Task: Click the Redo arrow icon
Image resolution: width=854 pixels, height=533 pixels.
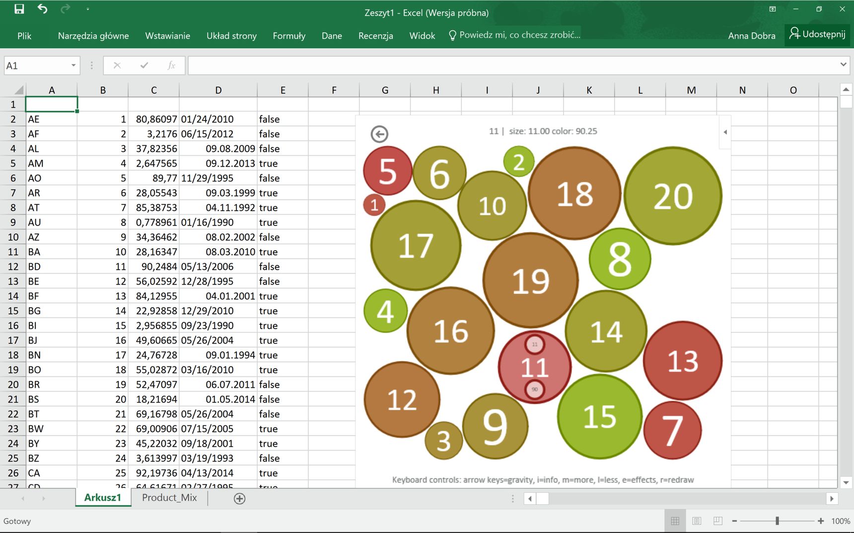Action: pyautogui.click(x=65, y=9)
